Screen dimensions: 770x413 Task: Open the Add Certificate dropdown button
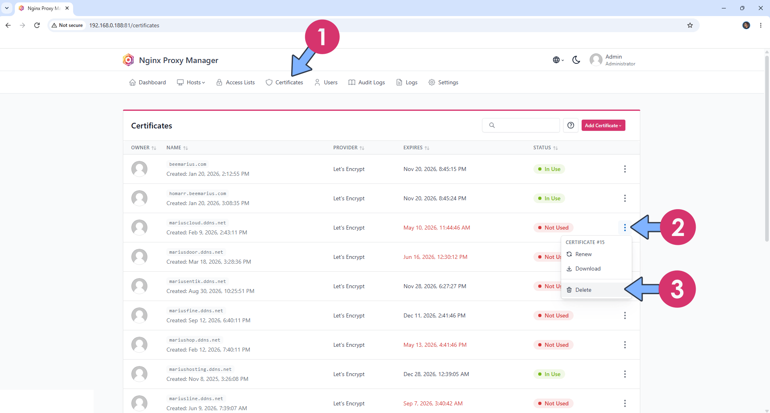click(603, 125)
